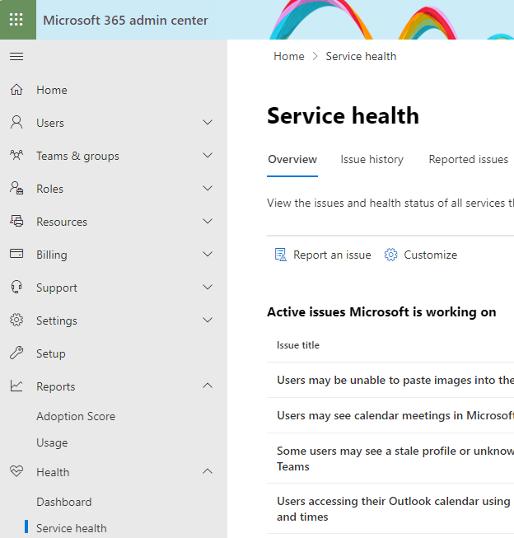Image resolution: width=514 pixels, height=538 pixels.
Task: Click the Billing label in sidebar
Action: 52,255
